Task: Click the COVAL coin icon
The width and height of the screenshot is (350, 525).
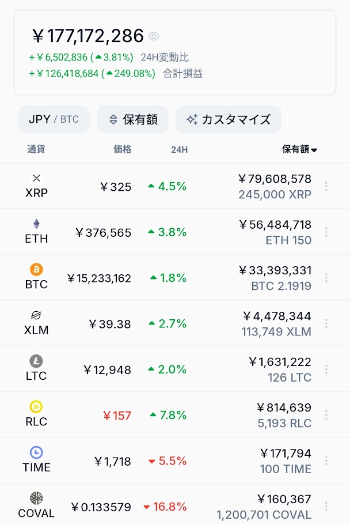Action: (36, 498)
